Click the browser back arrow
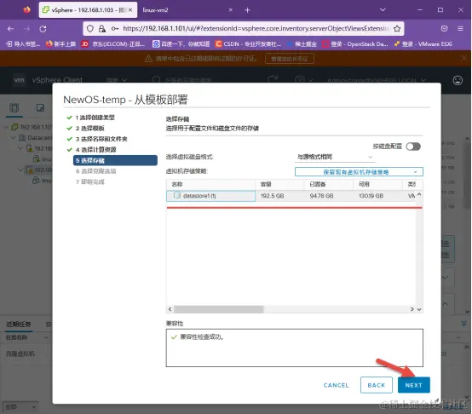The image size is (472, 414). tap(10, 29)
